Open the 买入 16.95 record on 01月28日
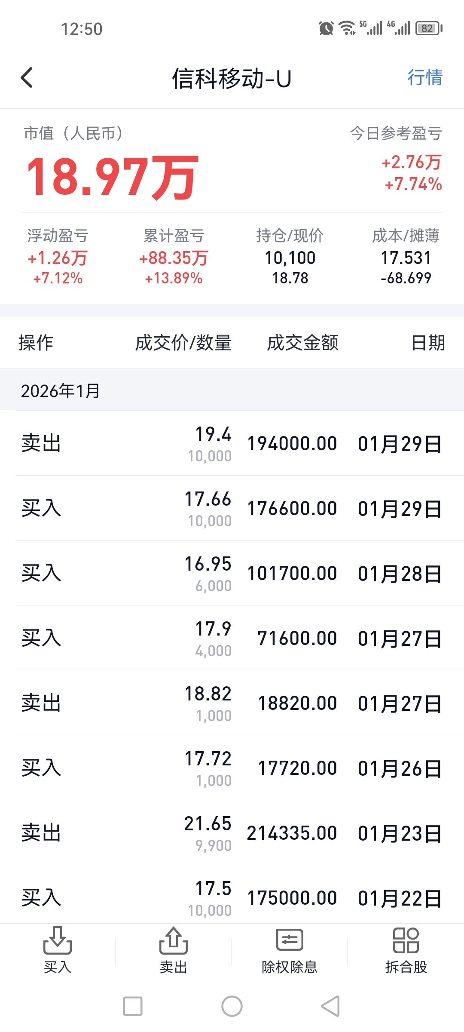The height and width of the screenshot is (1032, 464). coord(232,574)
